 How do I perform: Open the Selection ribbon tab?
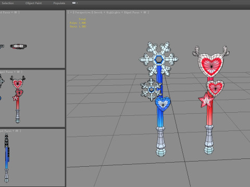tap(8, 3)
